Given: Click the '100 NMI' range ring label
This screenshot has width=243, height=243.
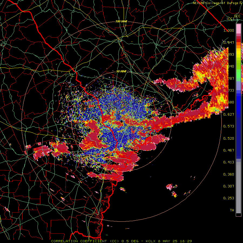Looking at the screenshot, I should 121,21.
